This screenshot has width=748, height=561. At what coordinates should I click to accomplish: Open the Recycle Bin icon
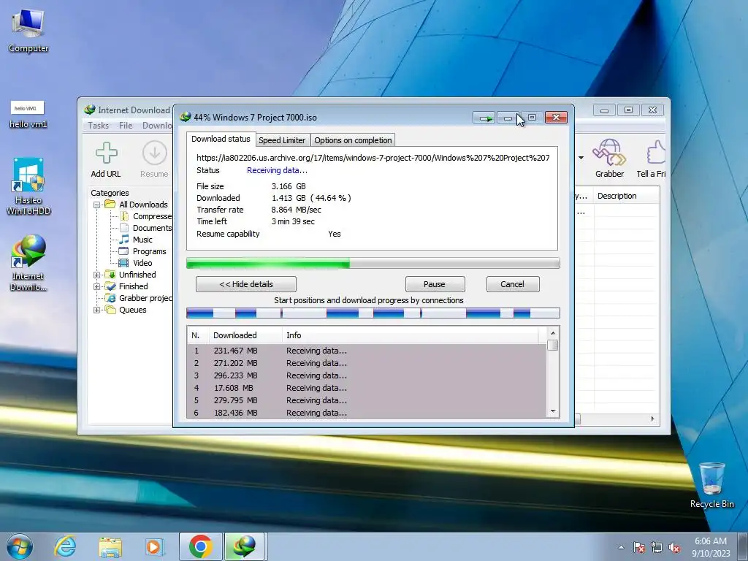[711, 485]
